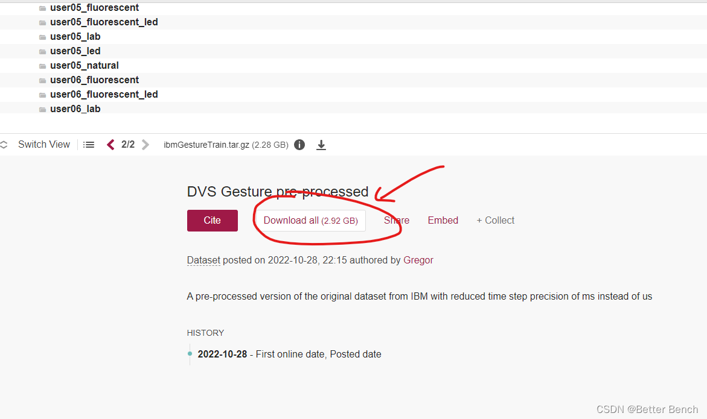Click folder icon beside user06_fluorescent_led
The width and height of the screenshot is (707, 419).
(x=42, y=95)
